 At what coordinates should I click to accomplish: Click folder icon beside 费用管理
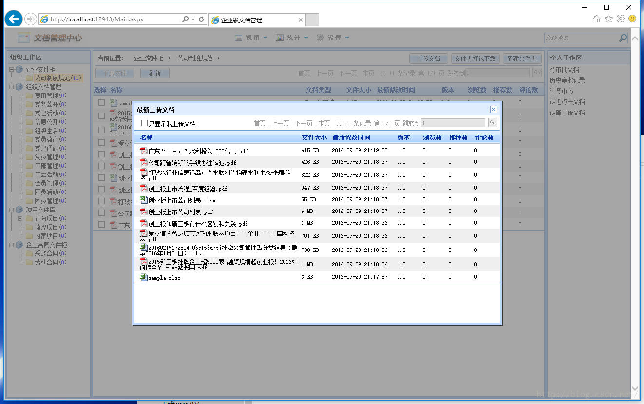[x=29, y=96]
